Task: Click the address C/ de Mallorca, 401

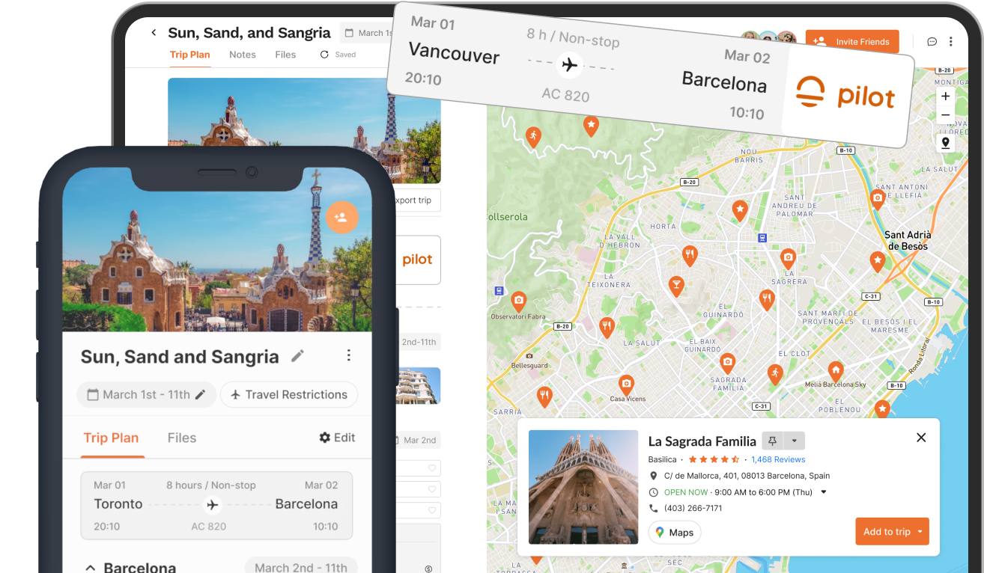Action: [x=747, y=476]
